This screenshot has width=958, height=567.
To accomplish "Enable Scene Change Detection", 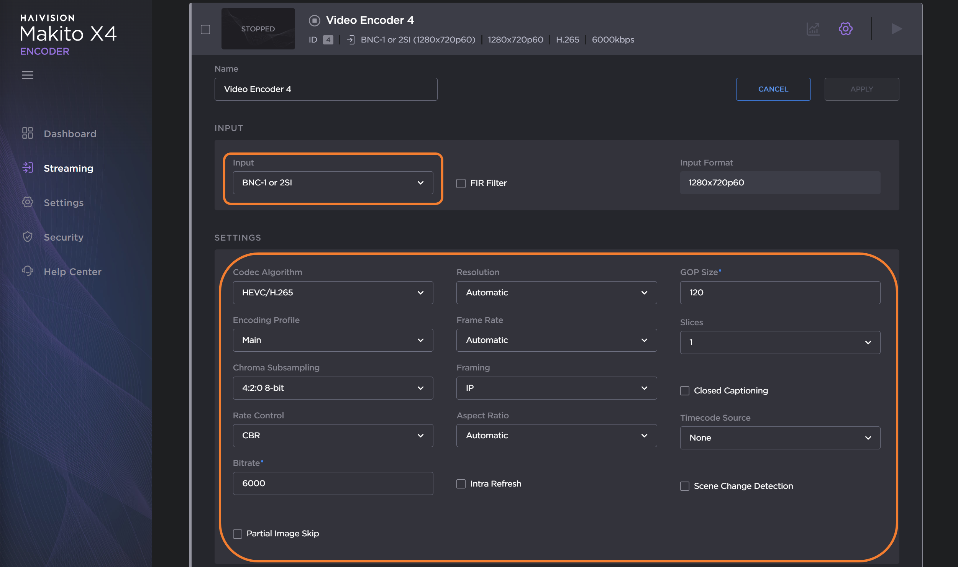I will pyautogui.click(x=685, y=486).
